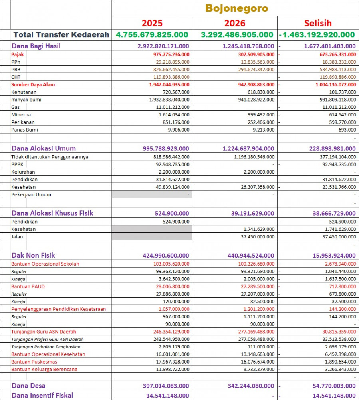The width and height of the screenshot is (359, 400).
Task: Click the Bantuan Puskesmas label
Action: 34,362
